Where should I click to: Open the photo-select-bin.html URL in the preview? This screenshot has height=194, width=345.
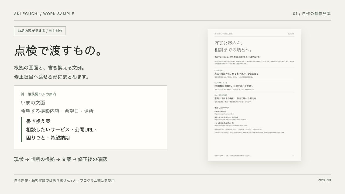pyautogui.click(x=230, y=120)
